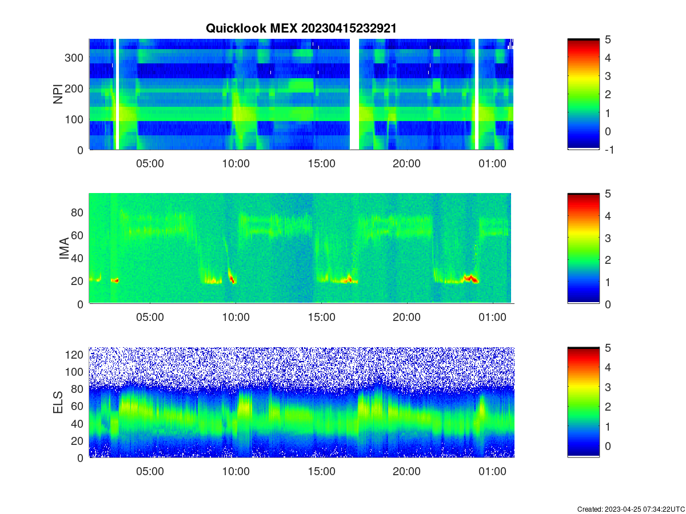Click the "10:00" time tick under IMA panel
The width and height of the screenshot is (686, 514).
click(236, 318)
